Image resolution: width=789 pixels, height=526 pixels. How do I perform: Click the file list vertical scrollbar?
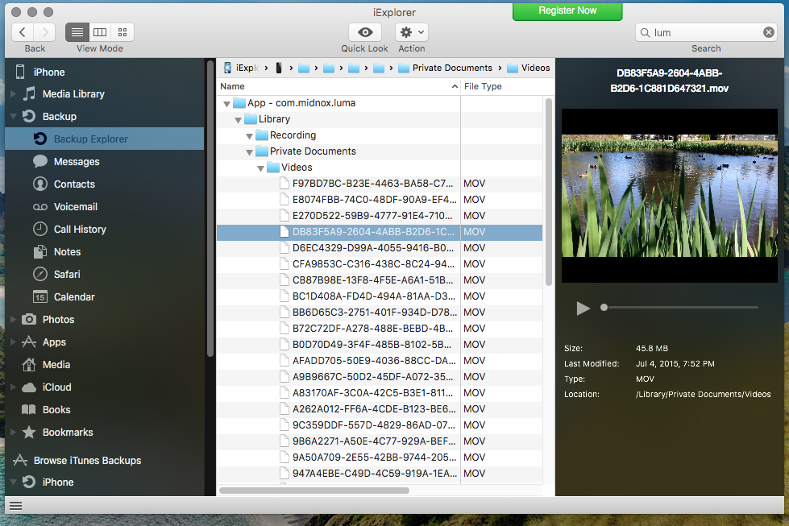(549, 192)
